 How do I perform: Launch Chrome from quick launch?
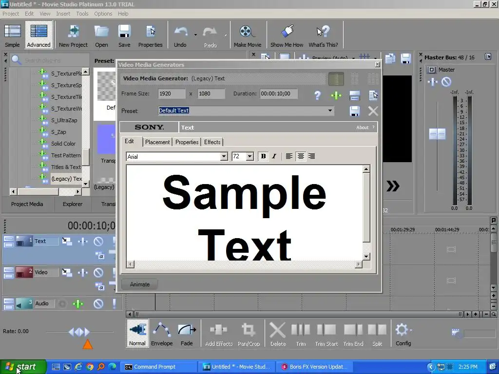click(90, 367)
